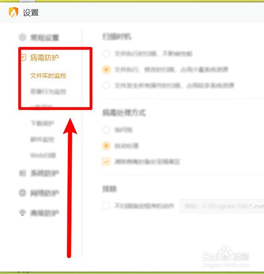Collapse 病毒防护 using its plus icon
Screen dimensions: 264x274
pyautogui.click(x=23, y=57)
